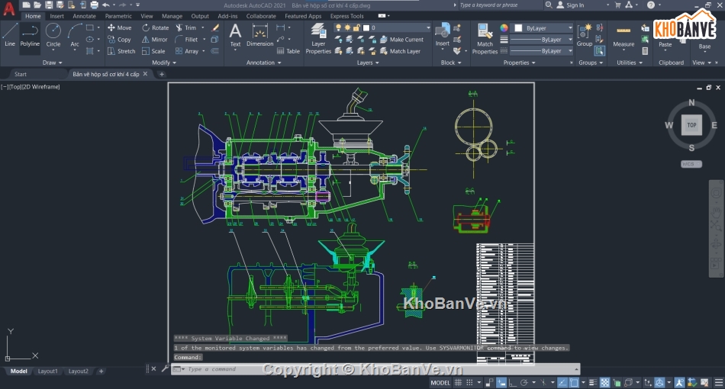Select the Stretch tool

point(121,51)
